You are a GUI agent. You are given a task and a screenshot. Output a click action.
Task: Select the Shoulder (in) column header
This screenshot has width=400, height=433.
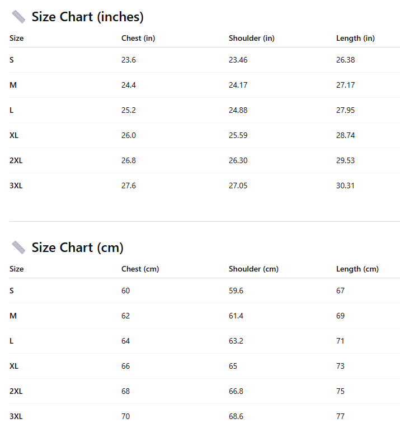coord(252,39)
